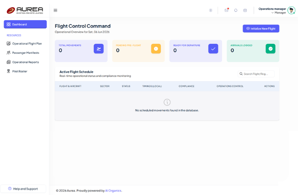The image size is (301, 195).
Task: Expand the Manager role dropdown chevron
Action: click(x=272, y=13)
